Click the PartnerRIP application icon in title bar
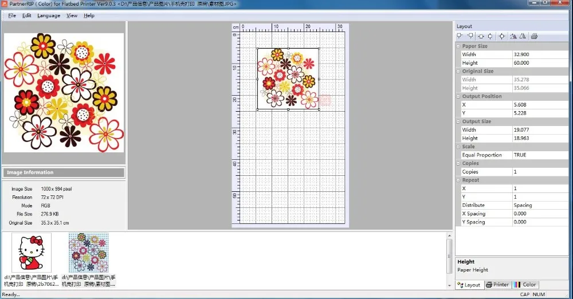Image resolution: width=573 pixels, height=299 pixels. click(x=5, y=3)
